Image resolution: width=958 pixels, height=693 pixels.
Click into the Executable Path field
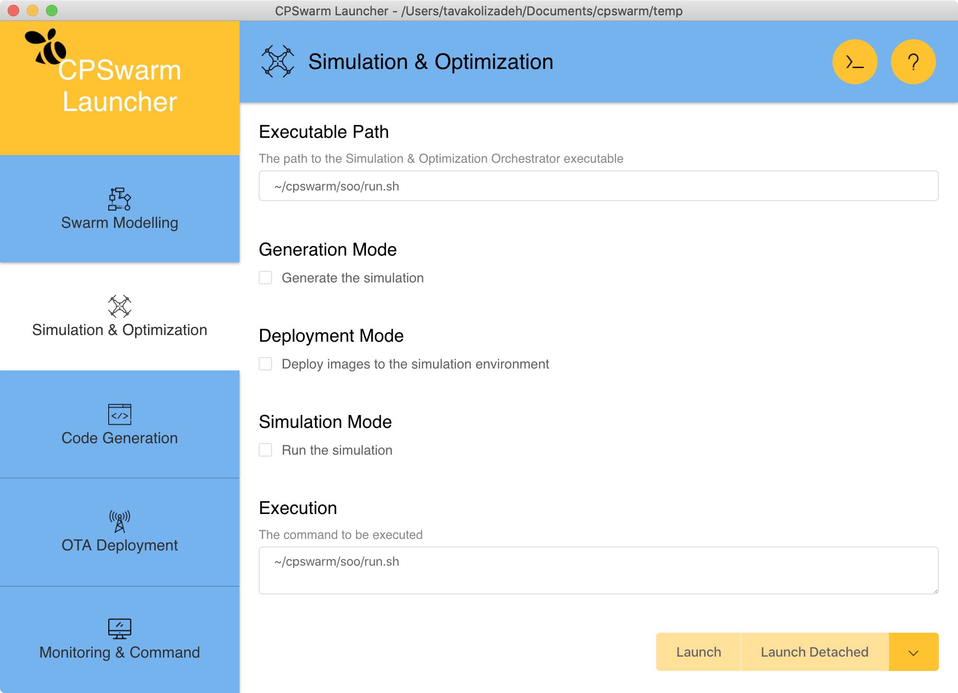598,186
